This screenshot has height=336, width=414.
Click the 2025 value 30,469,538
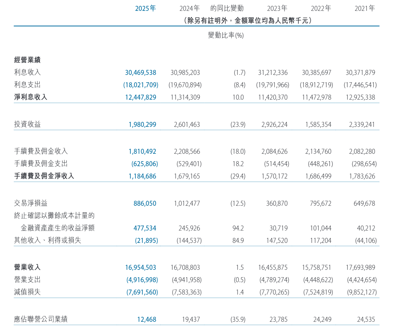click(x=141, y=73)
